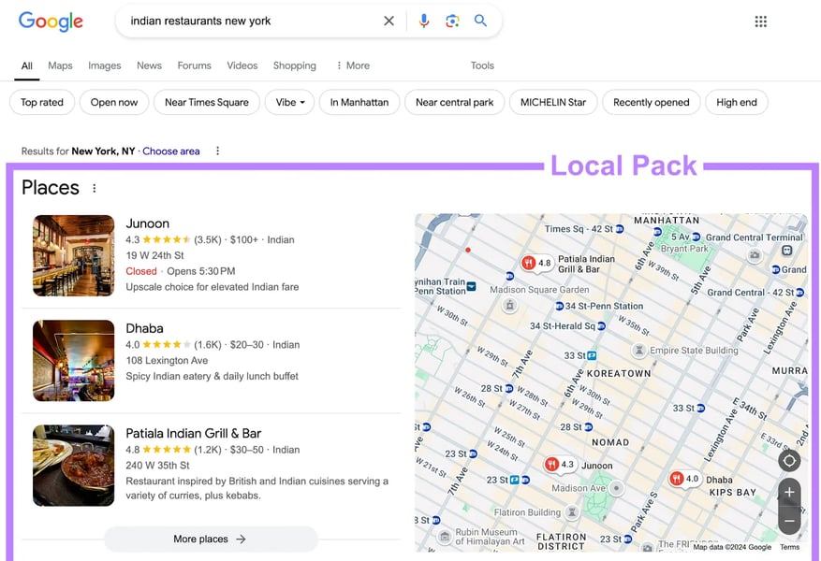Image resolution: width=821 pixels, height=561 pixels.
Task: Apply the Top rated filter chip
Action: pos(42,103)
